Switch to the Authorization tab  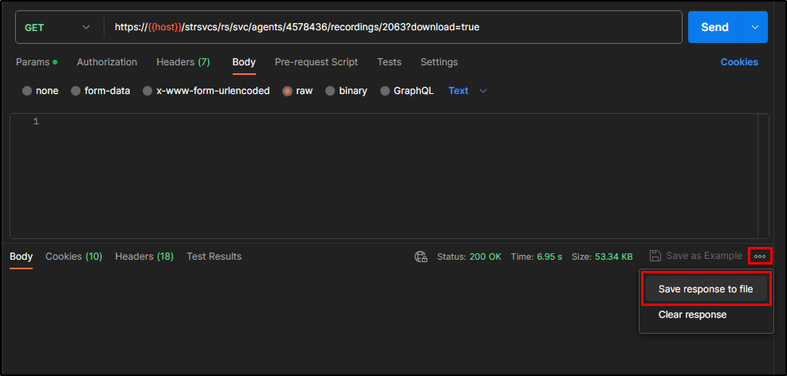107,62
